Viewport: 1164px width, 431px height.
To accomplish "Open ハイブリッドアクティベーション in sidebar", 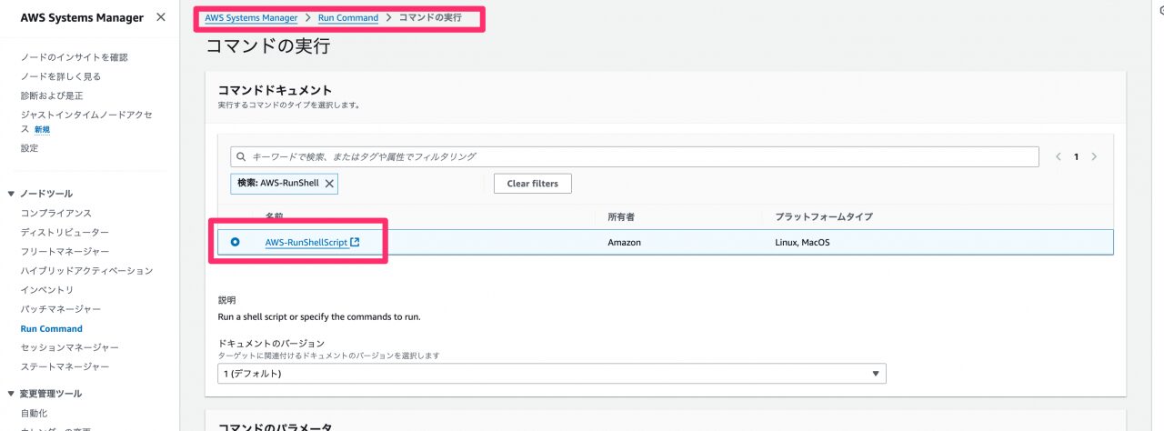I will pos(87,271).
